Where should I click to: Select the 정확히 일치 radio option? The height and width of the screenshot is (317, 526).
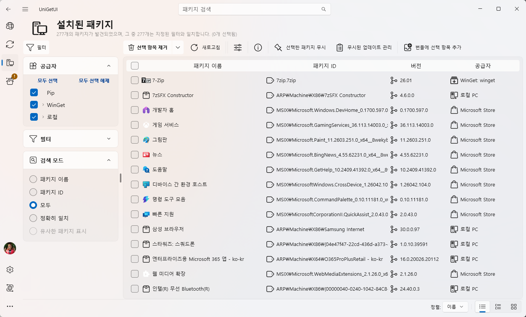33,218
